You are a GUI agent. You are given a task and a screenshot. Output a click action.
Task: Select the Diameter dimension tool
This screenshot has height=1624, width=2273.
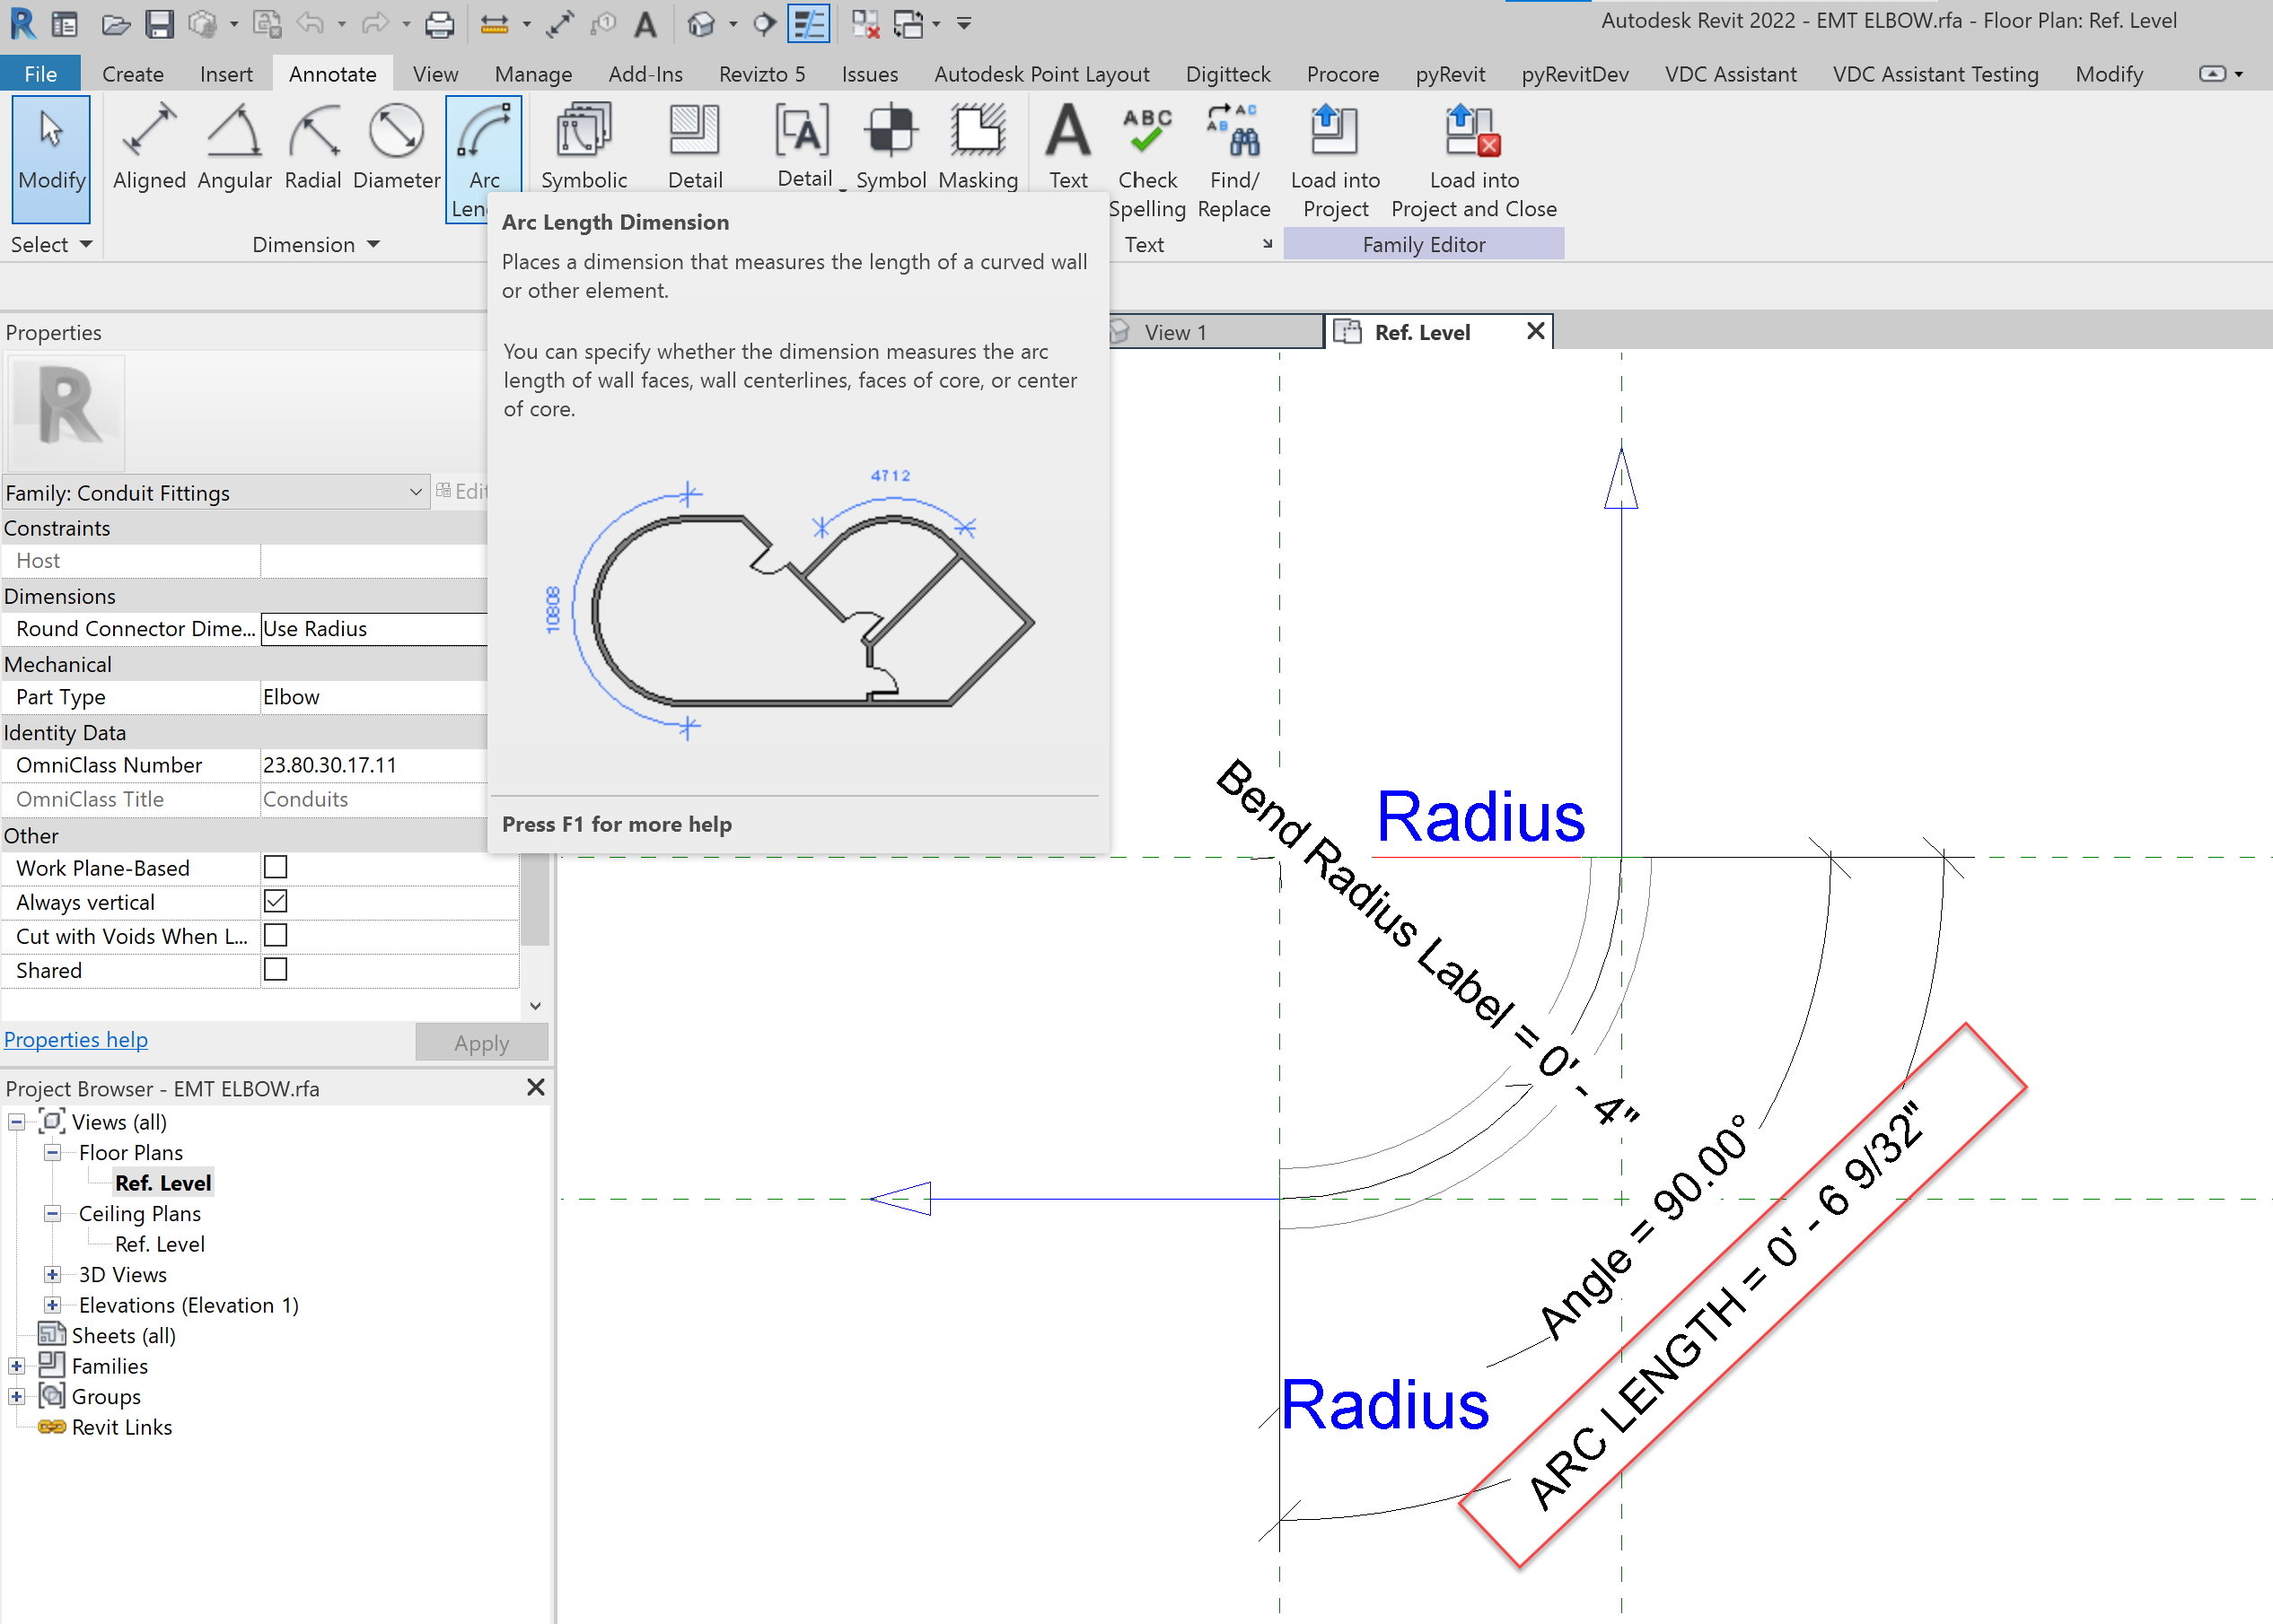(397, 148)
